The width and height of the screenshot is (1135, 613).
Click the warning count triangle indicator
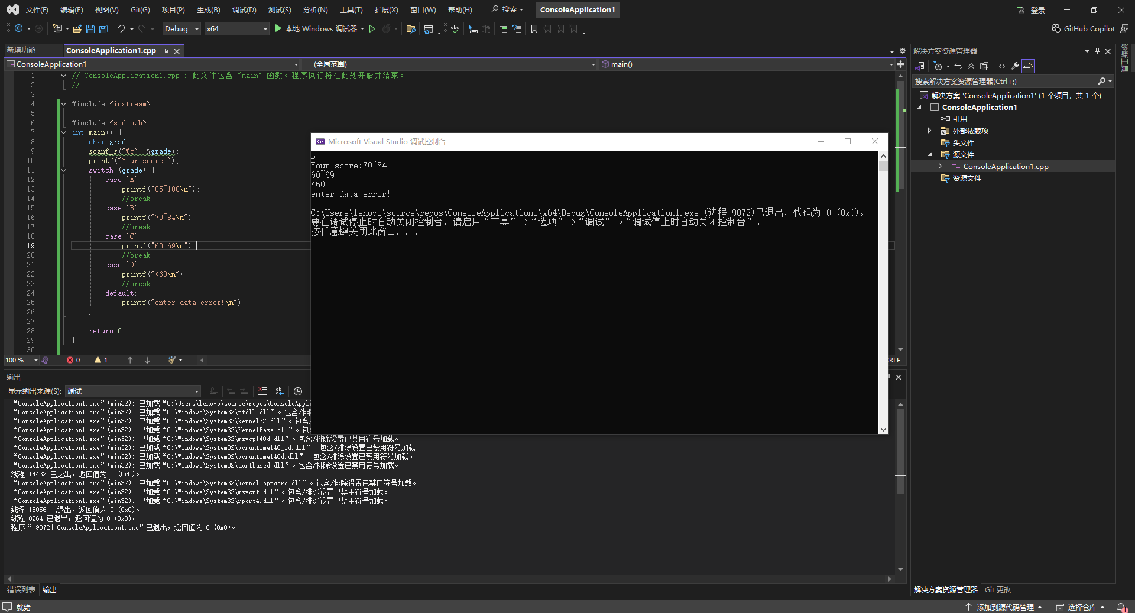click(101, 360)
